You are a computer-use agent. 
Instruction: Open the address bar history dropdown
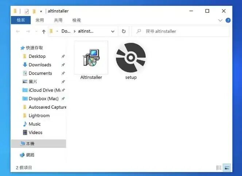point(113,31)
